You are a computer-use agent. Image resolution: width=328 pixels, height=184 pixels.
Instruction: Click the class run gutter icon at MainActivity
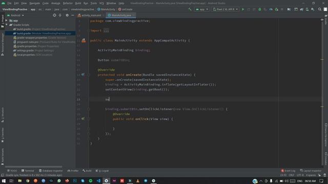tap(84, 40)
